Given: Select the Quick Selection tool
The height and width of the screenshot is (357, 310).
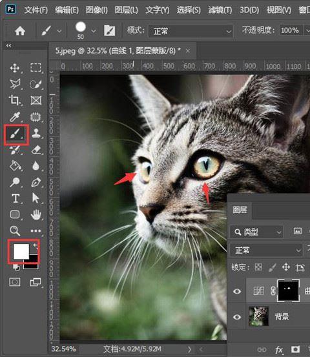Looking at the screenshot, I should coord(36,84).
